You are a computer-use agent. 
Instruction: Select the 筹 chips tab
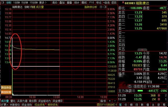tap(164, 105)
